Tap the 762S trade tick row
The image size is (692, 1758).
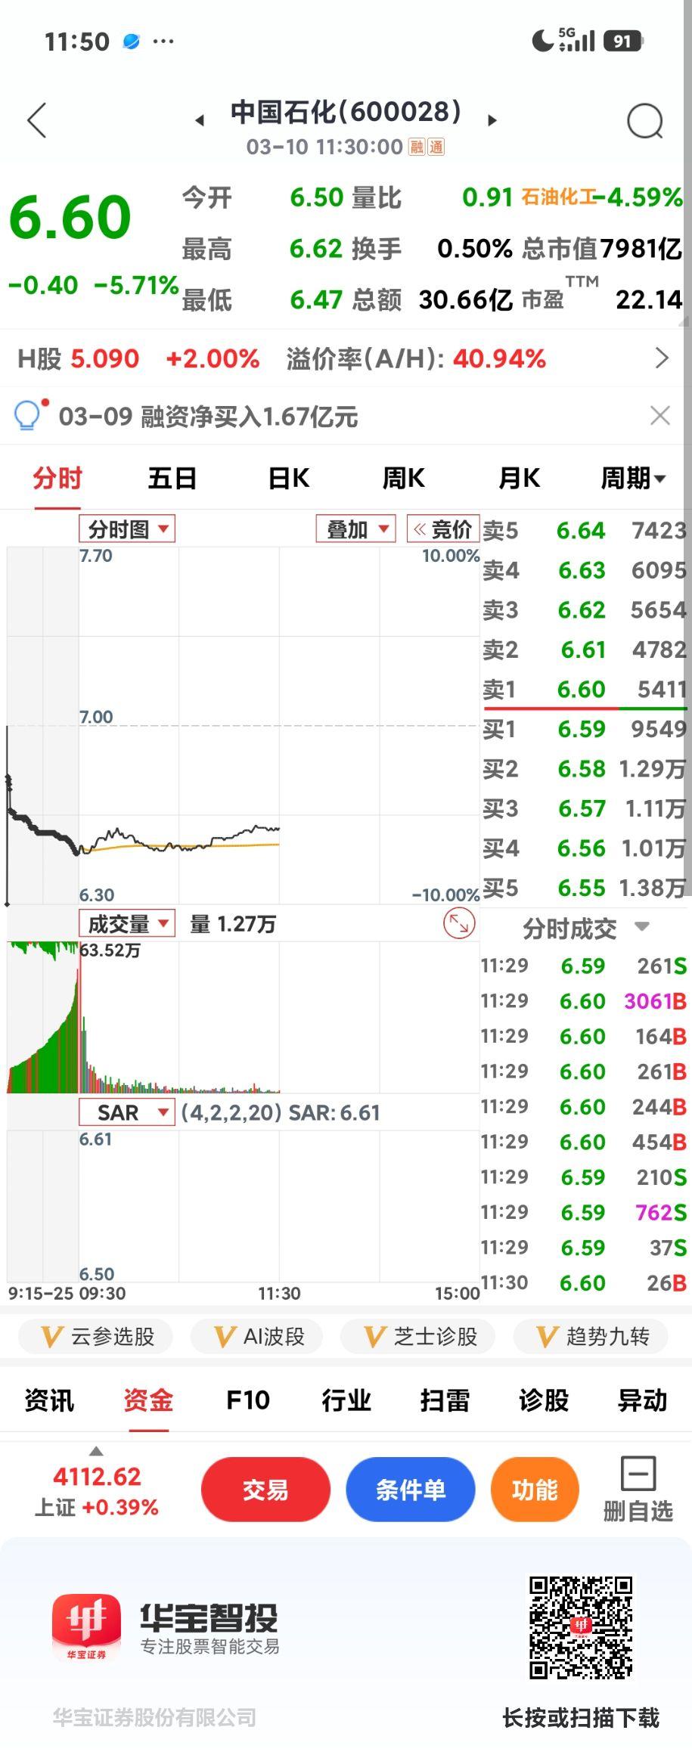click(584, 1212)
